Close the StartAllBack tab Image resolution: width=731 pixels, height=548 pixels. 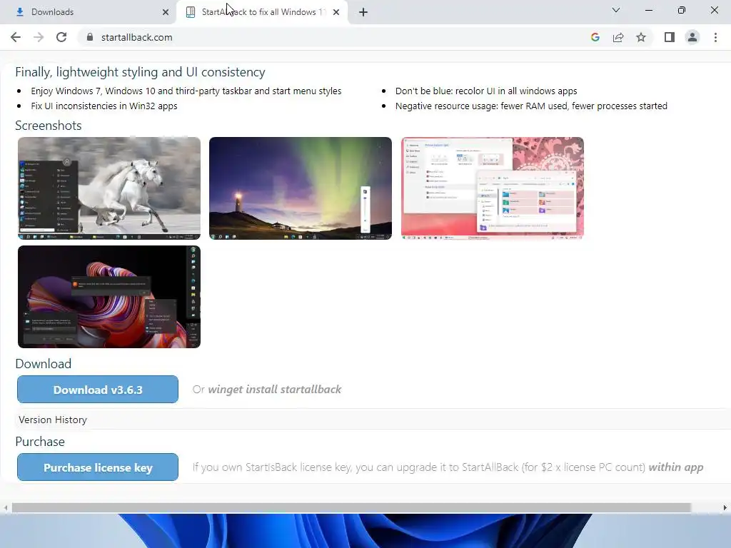click(336, 12)
